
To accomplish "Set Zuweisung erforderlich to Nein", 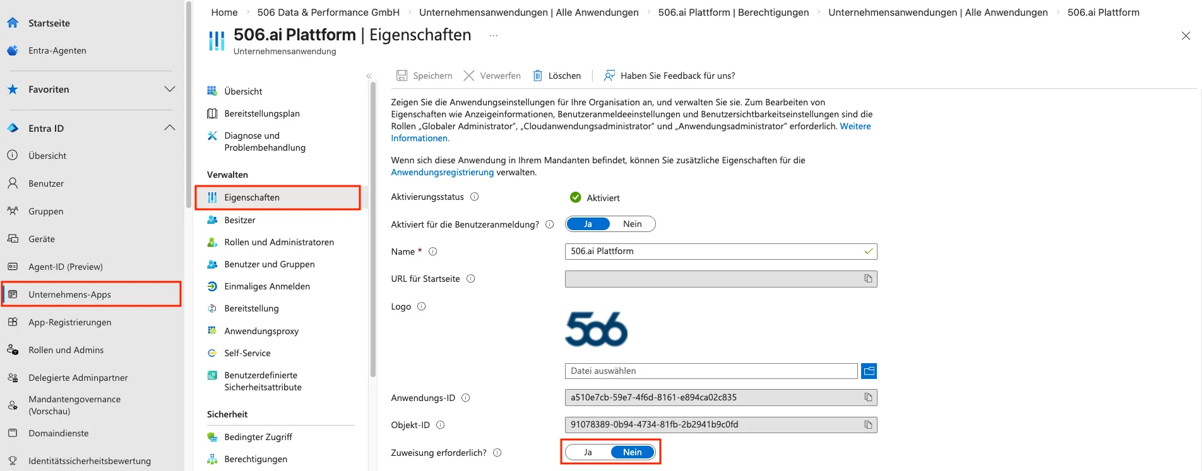I will (633, 452).
